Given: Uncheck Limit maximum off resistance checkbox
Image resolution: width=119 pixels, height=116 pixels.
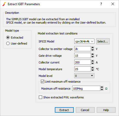Looking at the screenshot, I should point(42,82).
